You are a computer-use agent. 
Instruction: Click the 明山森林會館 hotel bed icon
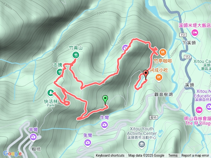pos(199,110)
